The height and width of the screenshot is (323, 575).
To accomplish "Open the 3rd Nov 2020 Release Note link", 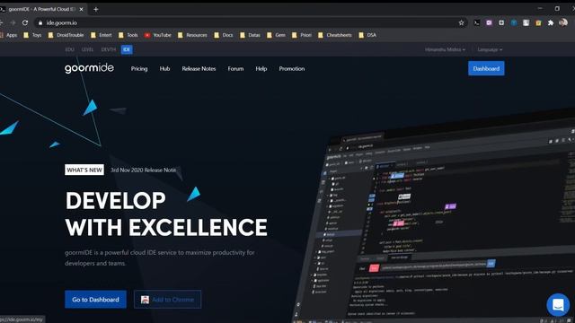I will pyautogui.click(x=144, y=170).
